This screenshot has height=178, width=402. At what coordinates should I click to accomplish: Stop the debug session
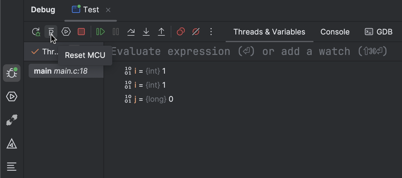click(81, 32)
